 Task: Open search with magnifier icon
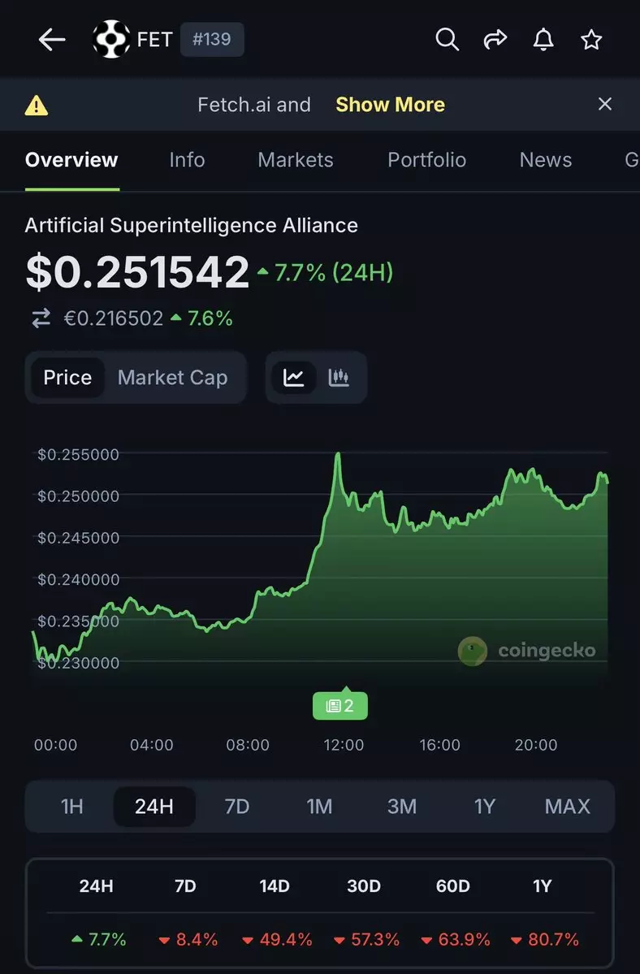447,39
